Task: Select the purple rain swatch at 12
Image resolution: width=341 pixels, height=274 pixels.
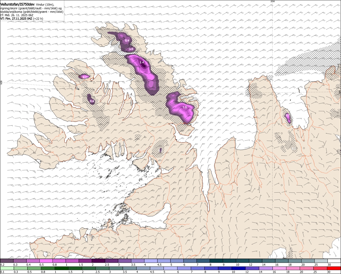Action: pos(252,268)
